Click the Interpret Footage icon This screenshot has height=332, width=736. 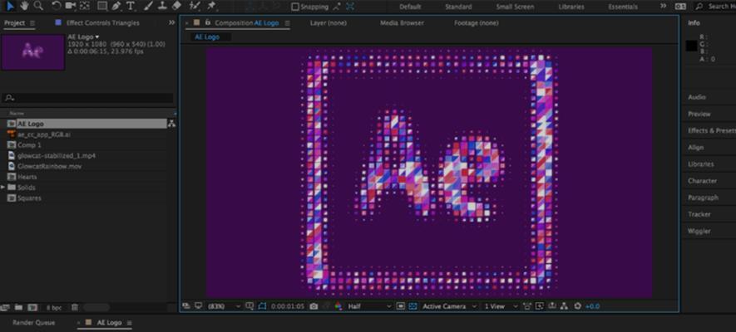pyautogui.click(x=5, y=308)
